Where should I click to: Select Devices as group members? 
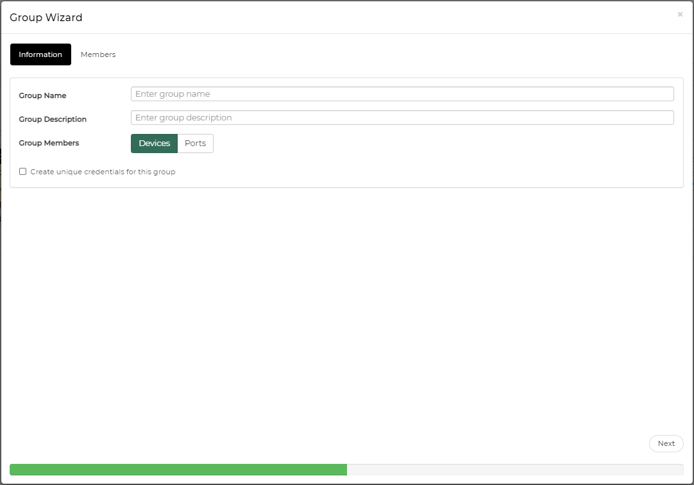[x=154, y=144]
